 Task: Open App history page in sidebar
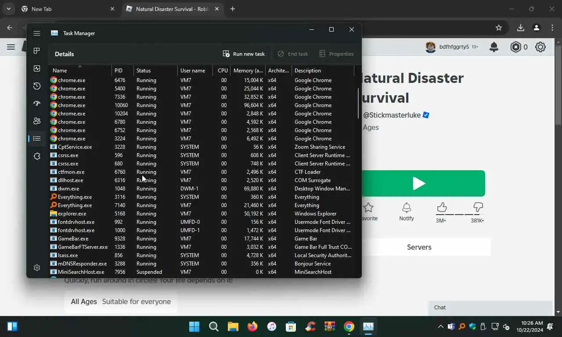click(37, 86)
